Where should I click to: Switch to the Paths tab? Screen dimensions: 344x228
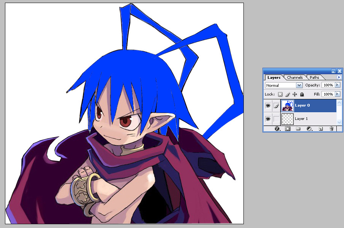(314, 77)
